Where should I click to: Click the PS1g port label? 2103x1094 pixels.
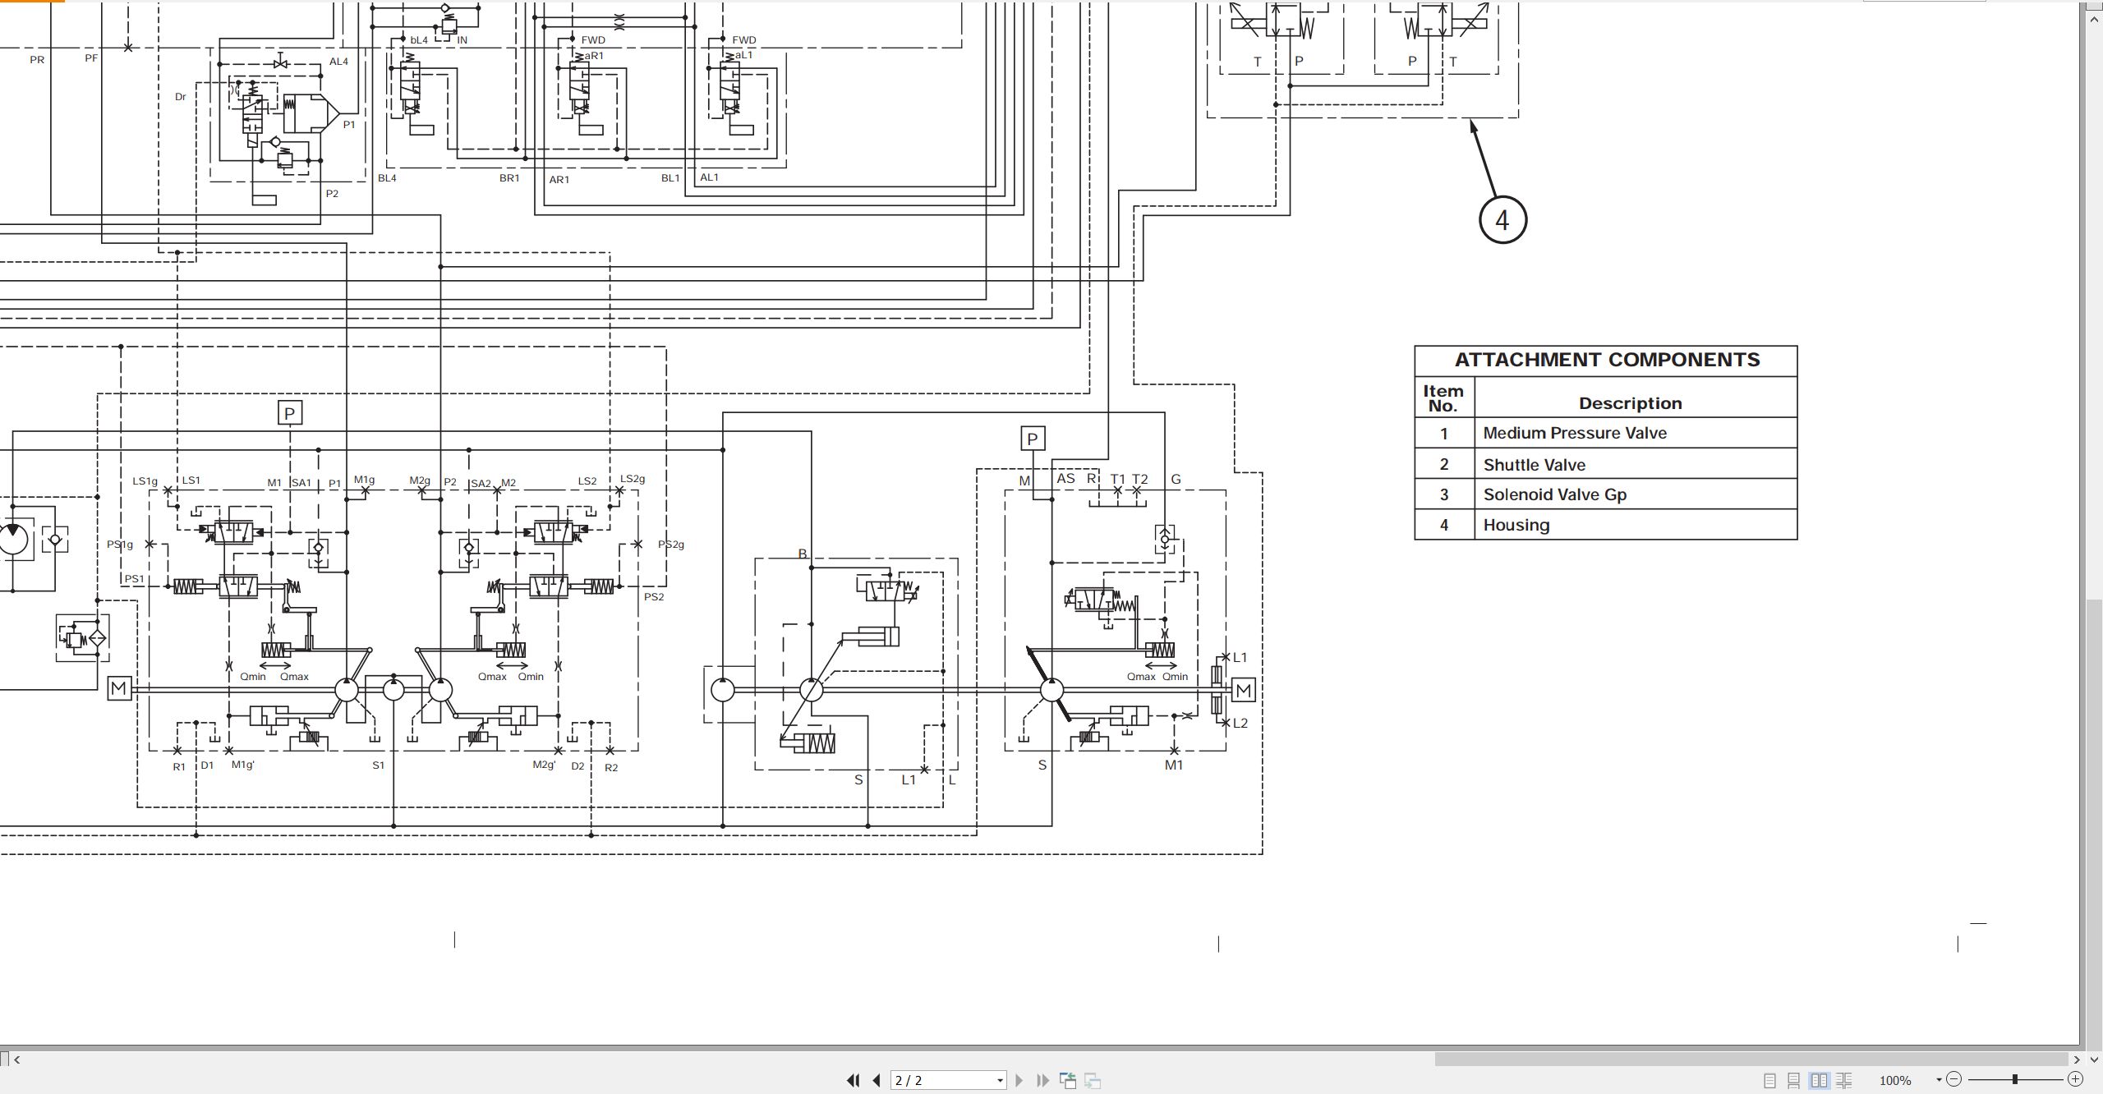click(119, 545)
